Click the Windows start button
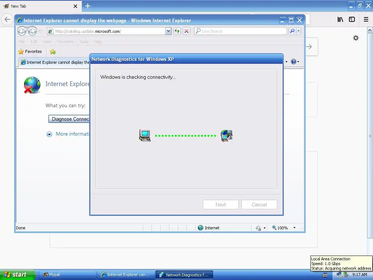The height and width of the screenshot is (280, 373). (x=17, y=275)
